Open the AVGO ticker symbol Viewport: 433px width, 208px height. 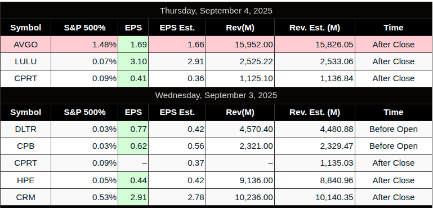pos(26,45)
